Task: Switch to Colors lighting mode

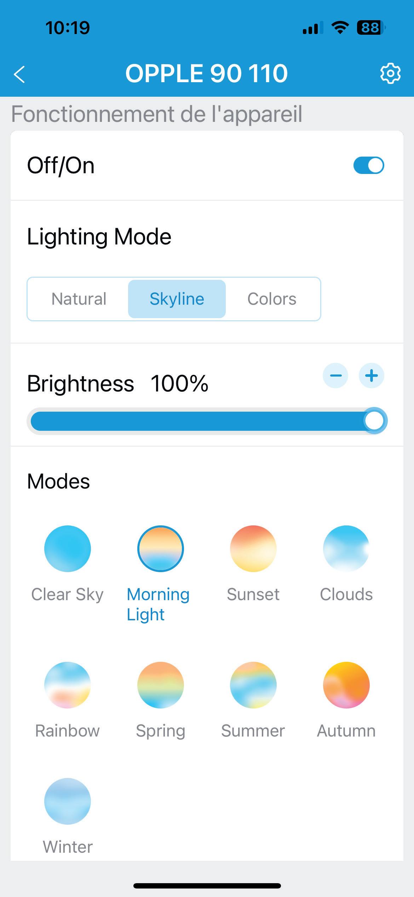Action: coord(272,299)
